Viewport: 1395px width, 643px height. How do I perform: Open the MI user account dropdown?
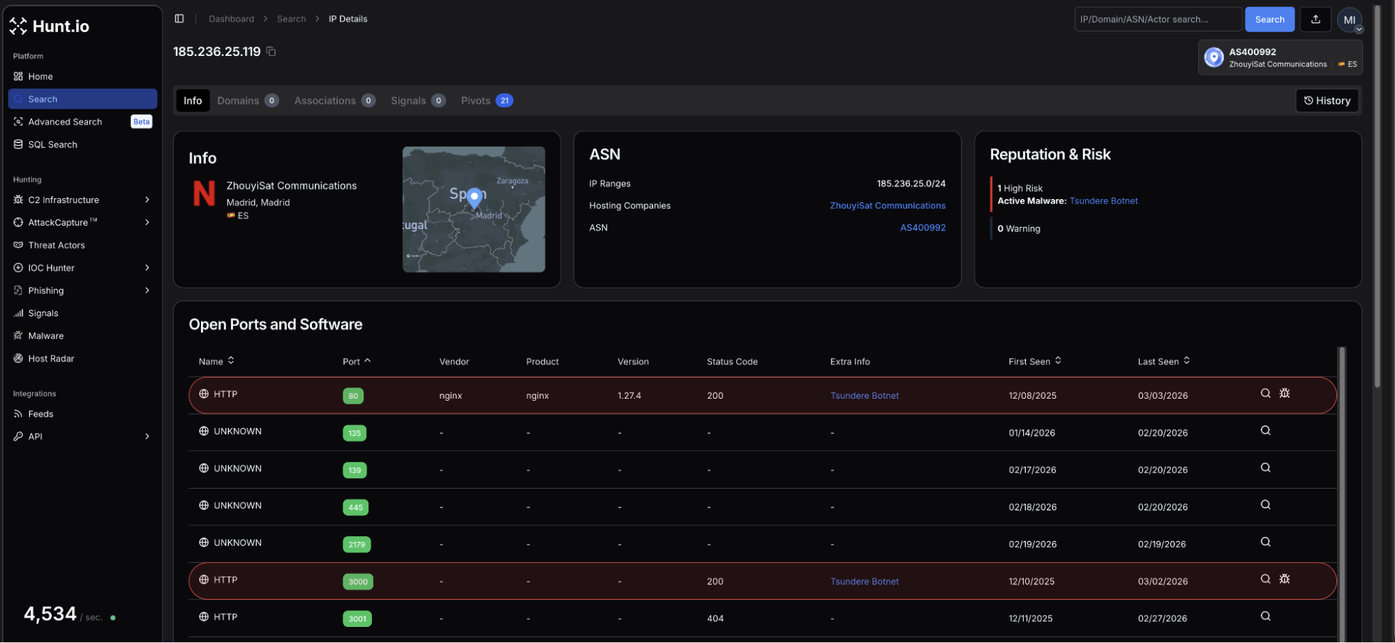point(1350,20)
